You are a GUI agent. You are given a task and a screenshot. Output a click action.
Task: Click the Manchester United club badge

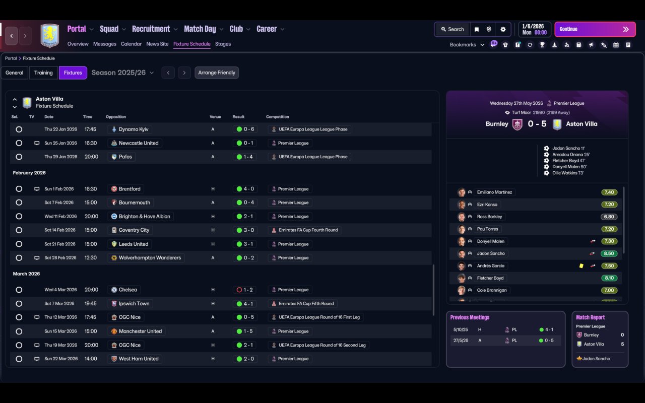pyautogui.click(x=114, y=331)
